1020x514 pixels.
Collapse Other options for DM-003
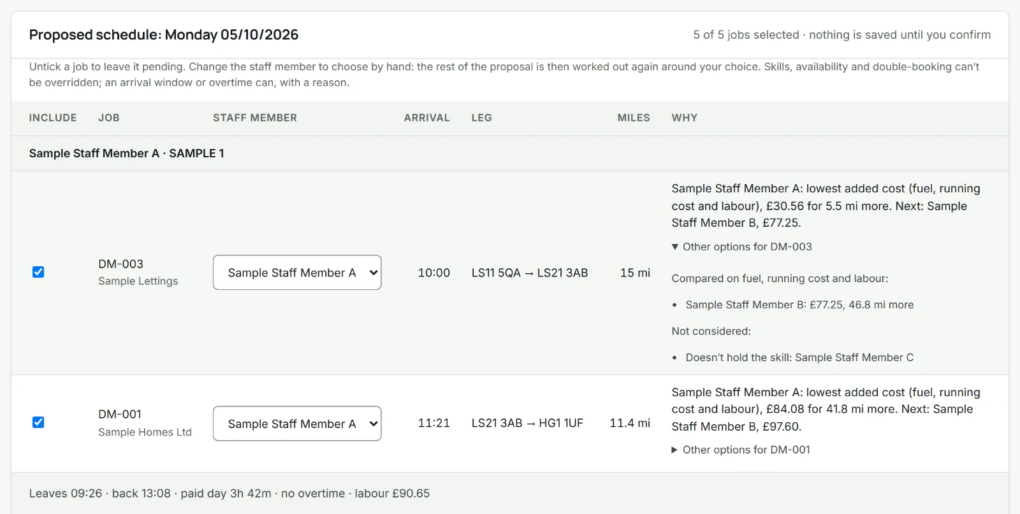point(741,246)
